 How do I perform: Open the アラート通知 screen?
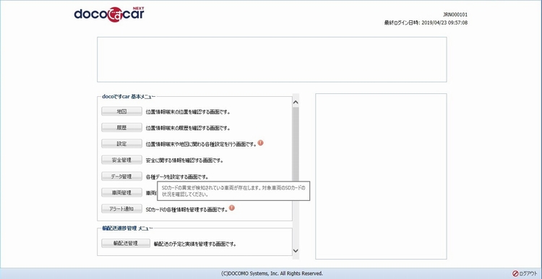coord(121,209)
